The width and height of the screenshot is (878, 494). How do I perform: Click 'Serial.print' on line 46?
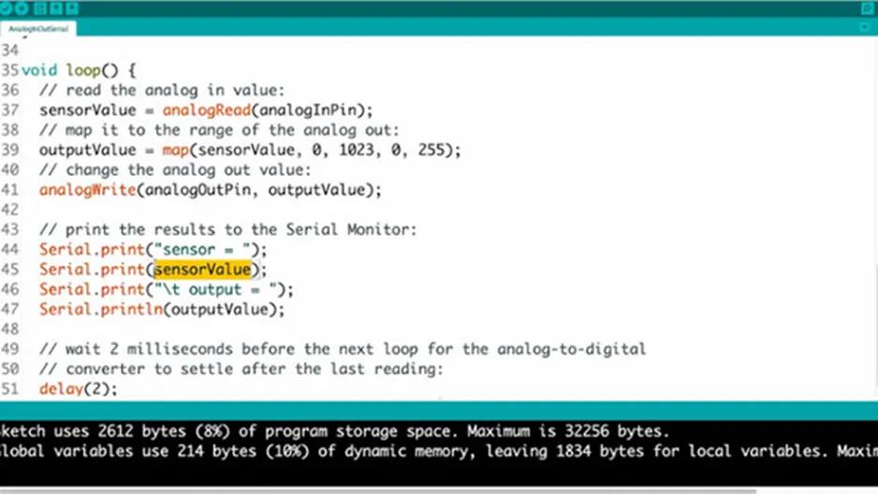tap(92, 289)
